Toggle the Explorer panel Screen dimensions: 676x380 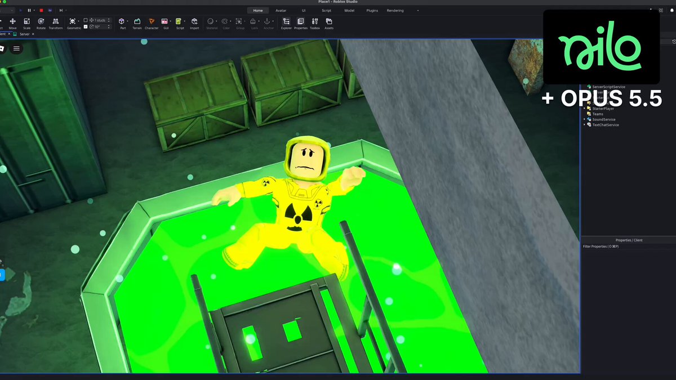(286, 23)
